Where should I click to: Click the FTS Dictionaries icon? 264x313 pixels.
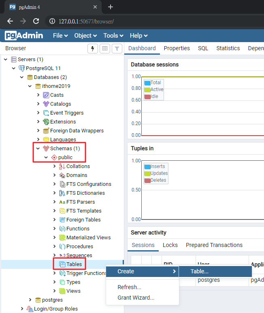[62, 193]
